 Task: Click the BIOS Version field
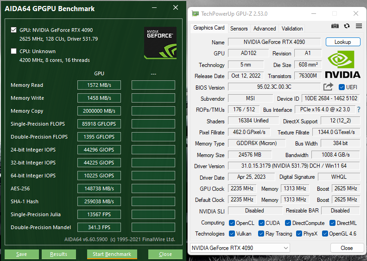pyautogui.click(x=274, y=87)
